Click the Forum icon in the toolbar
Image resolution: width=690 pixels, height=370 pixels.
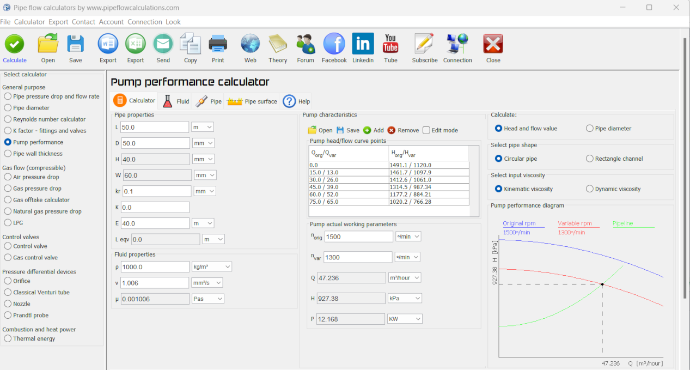pos(306,47)
